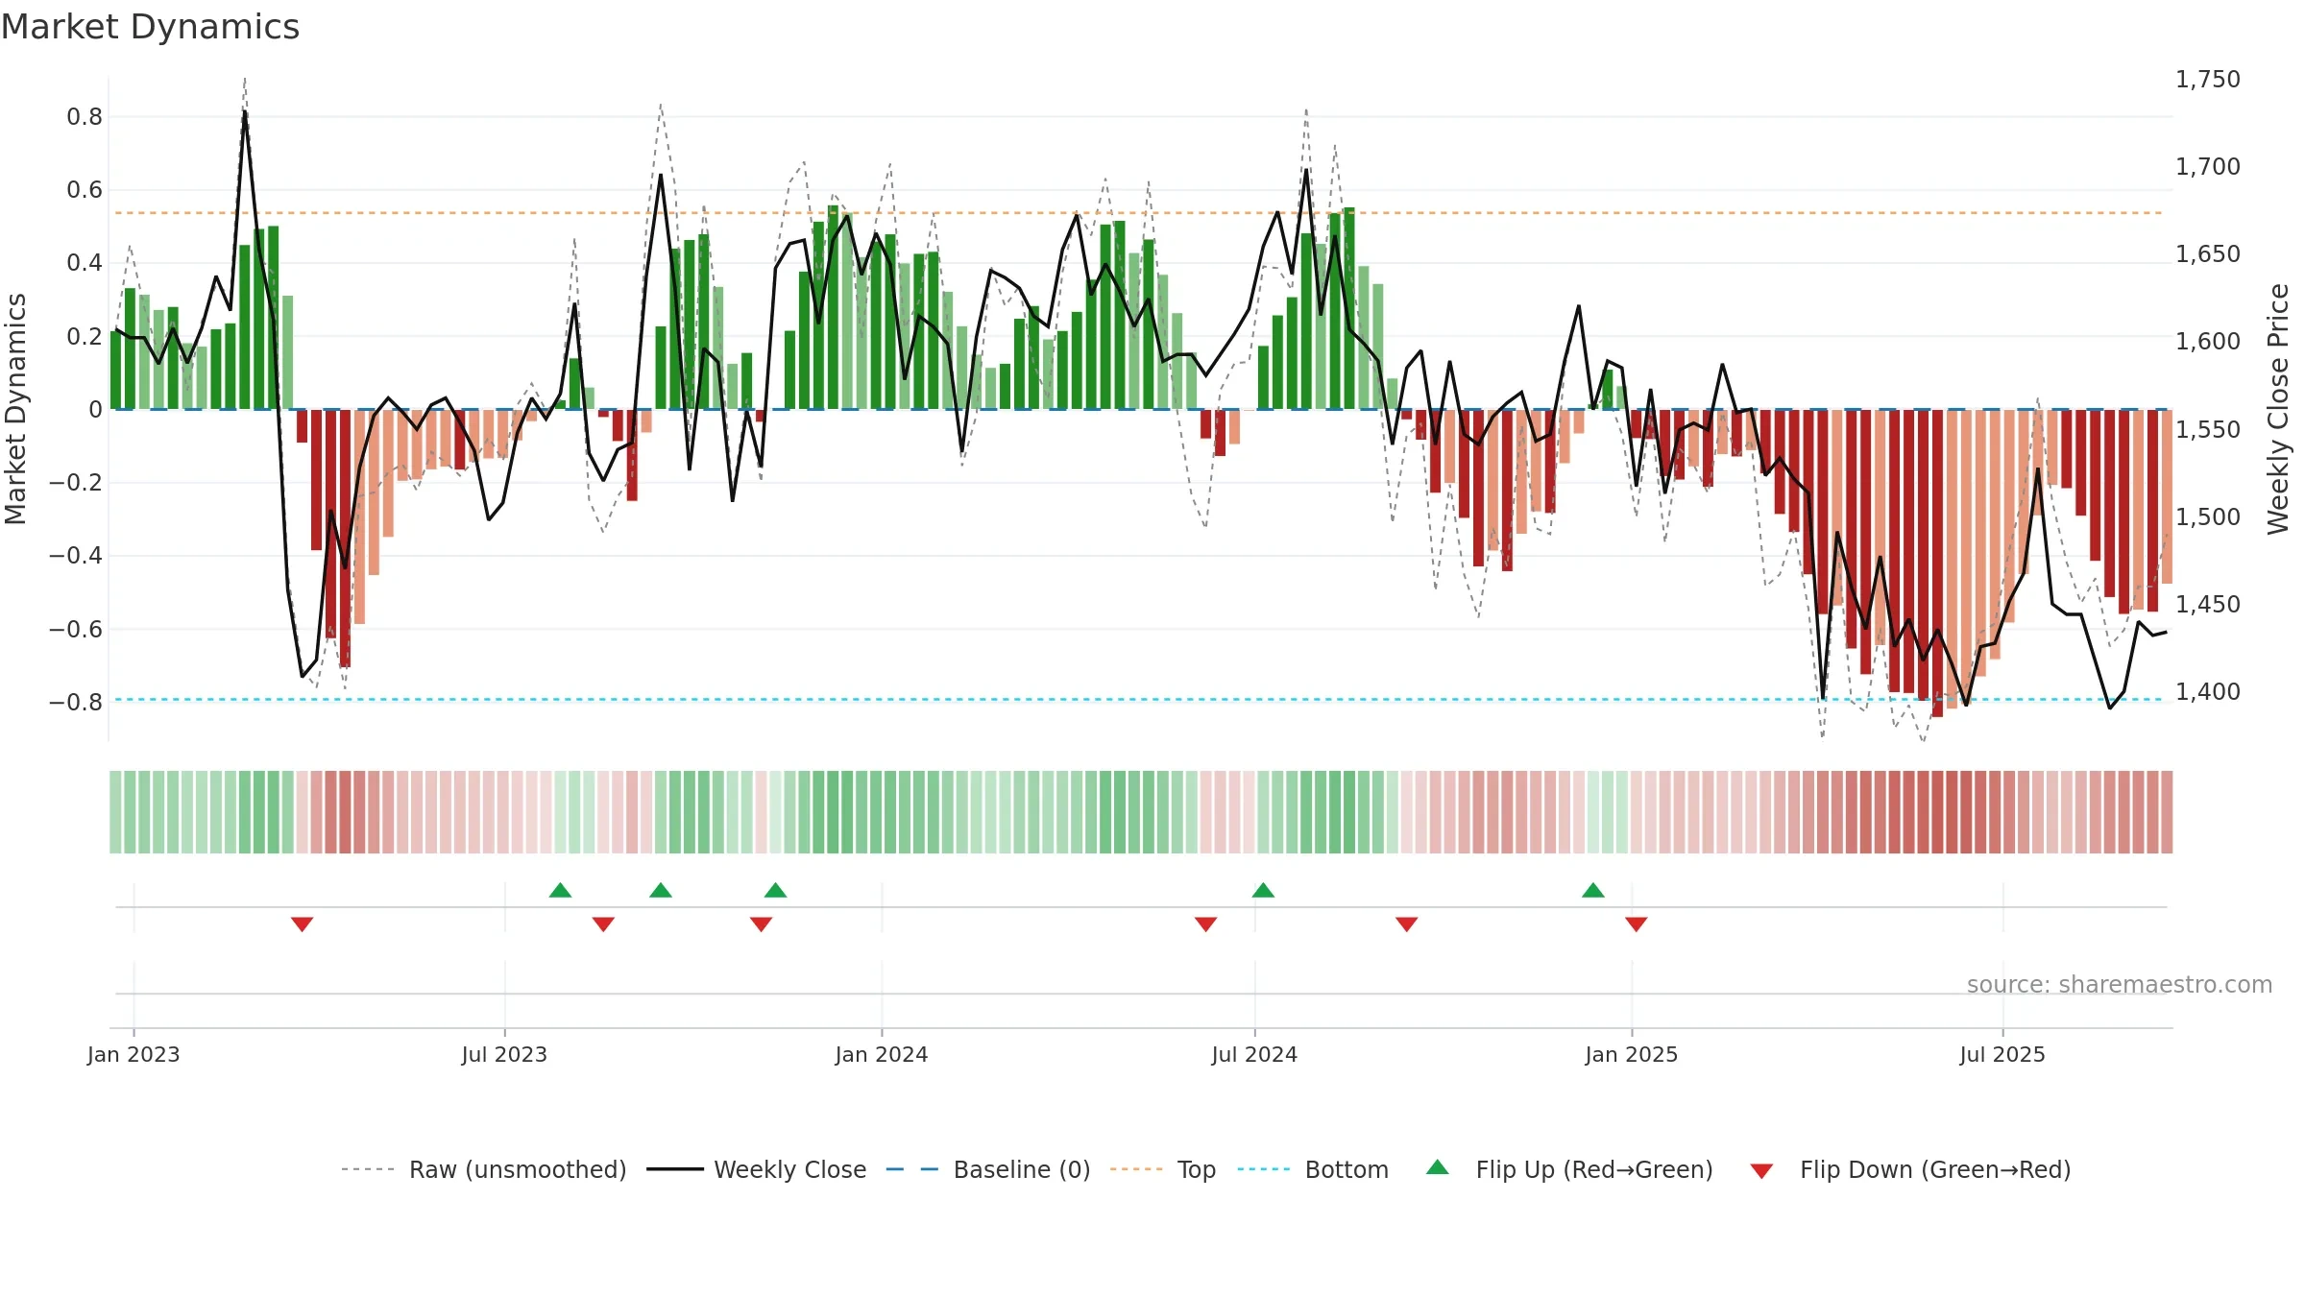Viewport: 2305px width, 1296px height.
Task: Click the Jan 2023 date label
Action: pos(133,1054)
